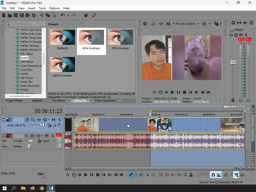
Task: Expand the Undo history dropdown arrow
Action: [x=68, y=15]
